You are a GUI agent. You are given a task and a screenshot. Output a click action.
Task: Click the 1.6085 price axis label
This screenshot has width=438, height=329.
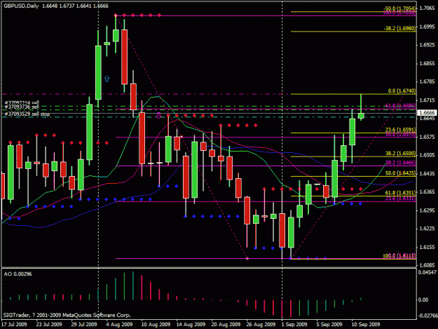[427, 265]
